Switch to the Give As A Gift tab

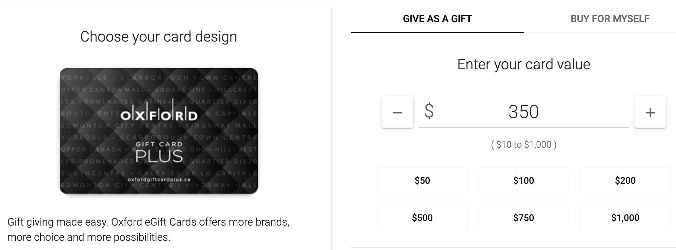pos(437,19)
